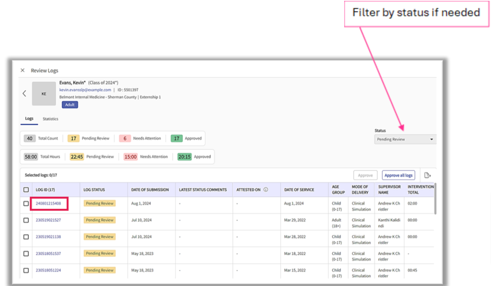Open log ID 230519021138 link
This screenshot has height=286, width=491.
pos(49,237)
